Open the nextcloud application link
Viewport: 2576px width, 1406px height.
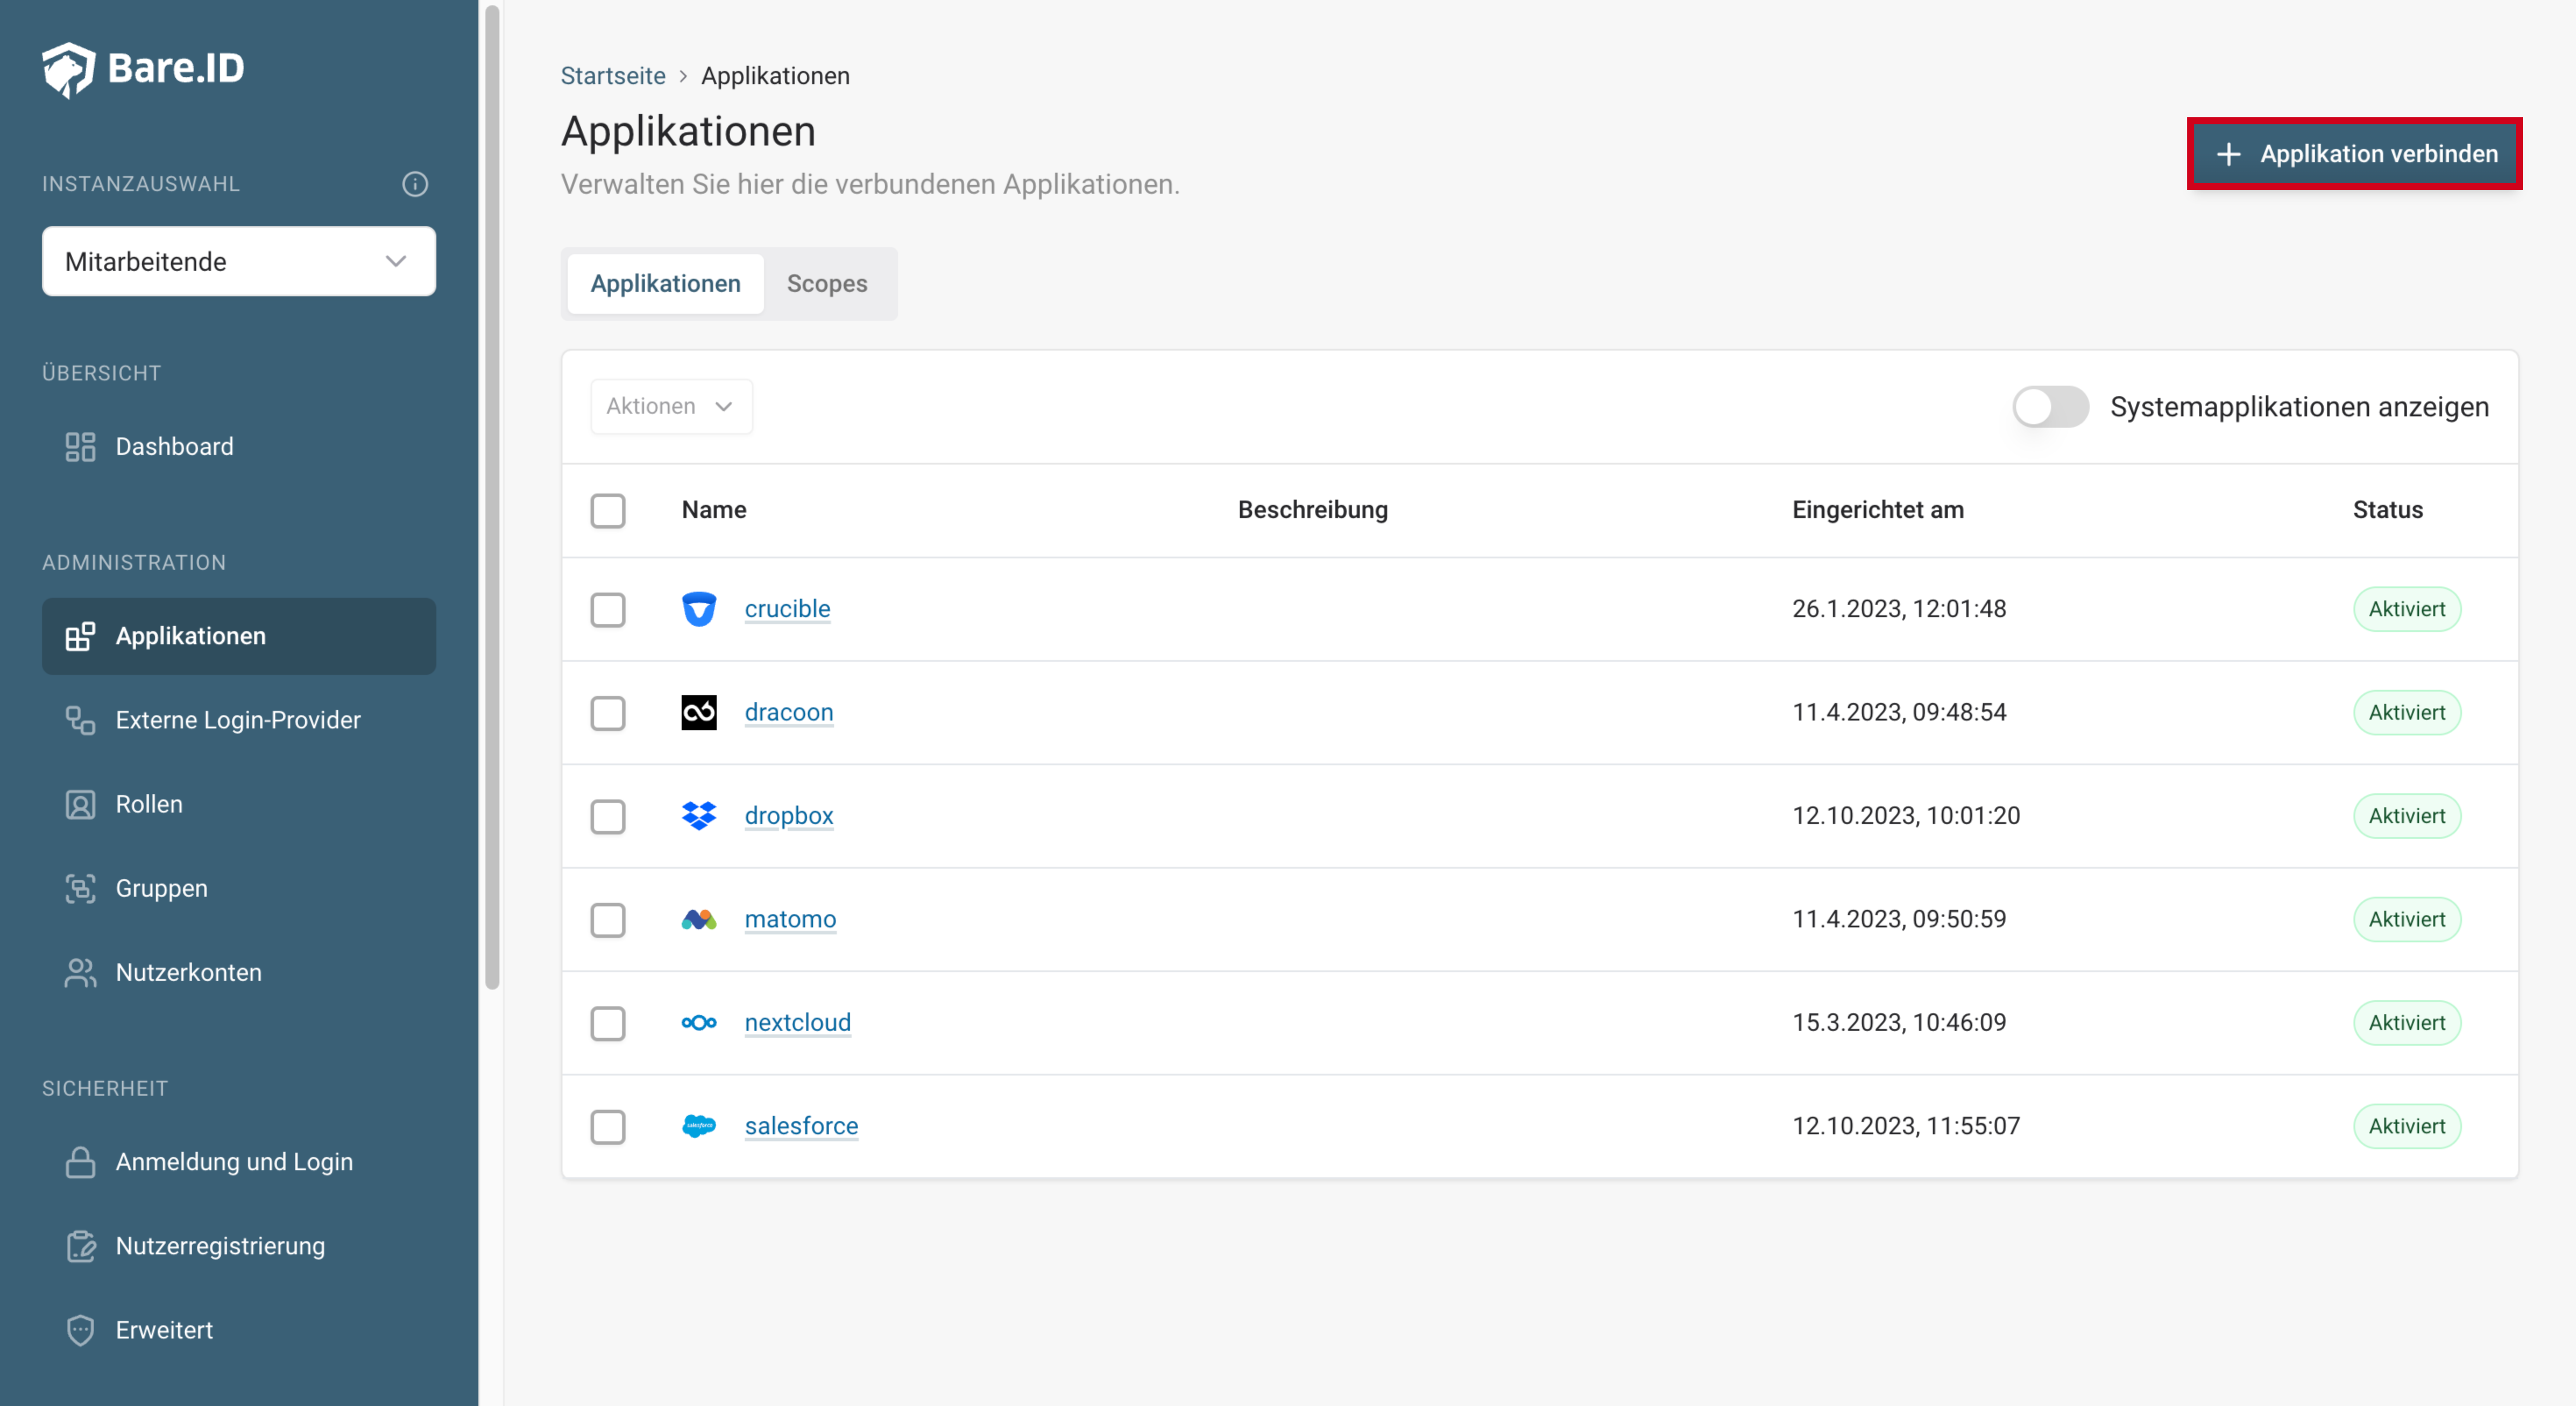tap(797, 1023)
